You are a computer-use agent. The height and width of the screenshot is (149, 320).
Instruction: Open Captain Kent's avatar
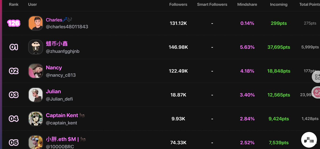coord(35,118)
